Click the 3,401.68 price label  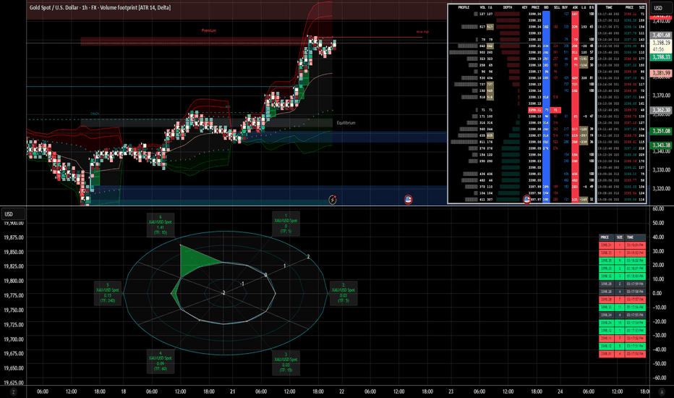click(661, 35)
